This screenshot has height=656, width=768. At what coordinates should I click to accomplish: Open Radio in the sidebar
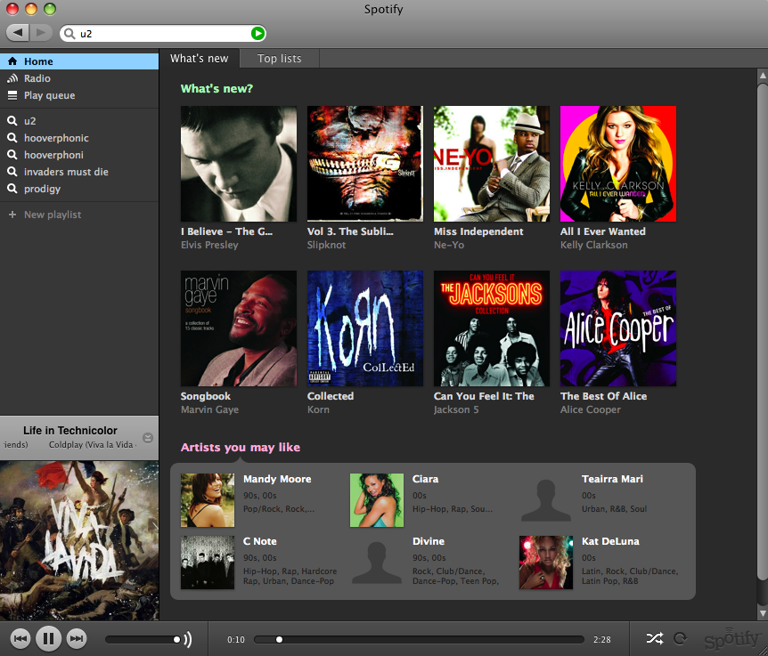pyautogui.click(x=79, y=78)
